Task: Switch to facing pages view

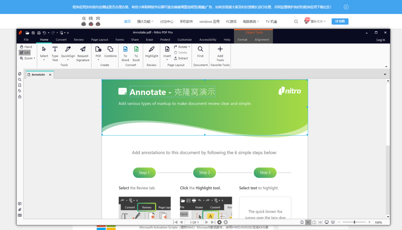Action: click(314, 222)
